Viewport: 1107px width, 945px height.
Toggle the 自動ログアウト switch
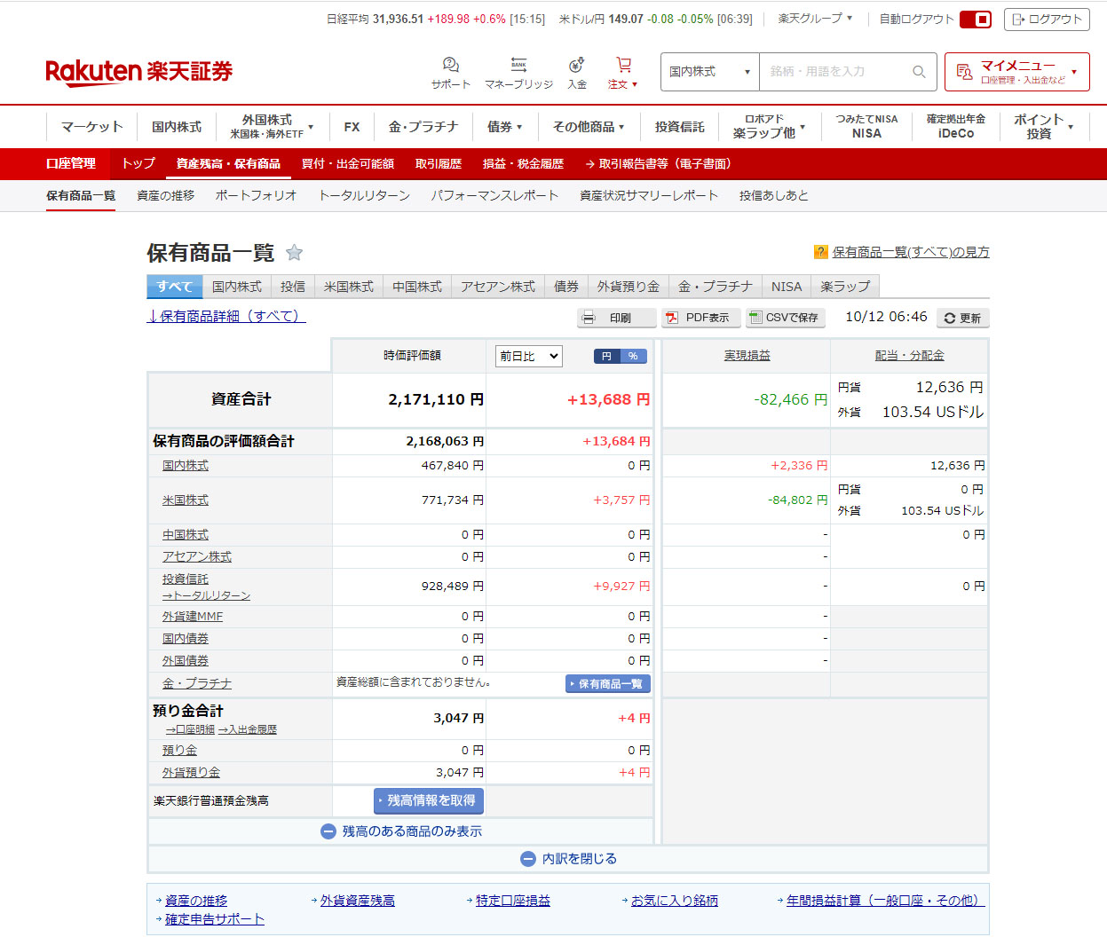point(976,19)
